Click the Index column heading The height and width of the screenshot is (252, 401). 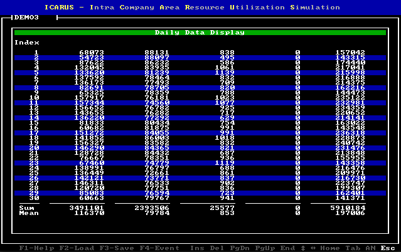click(x=27, y=43)
